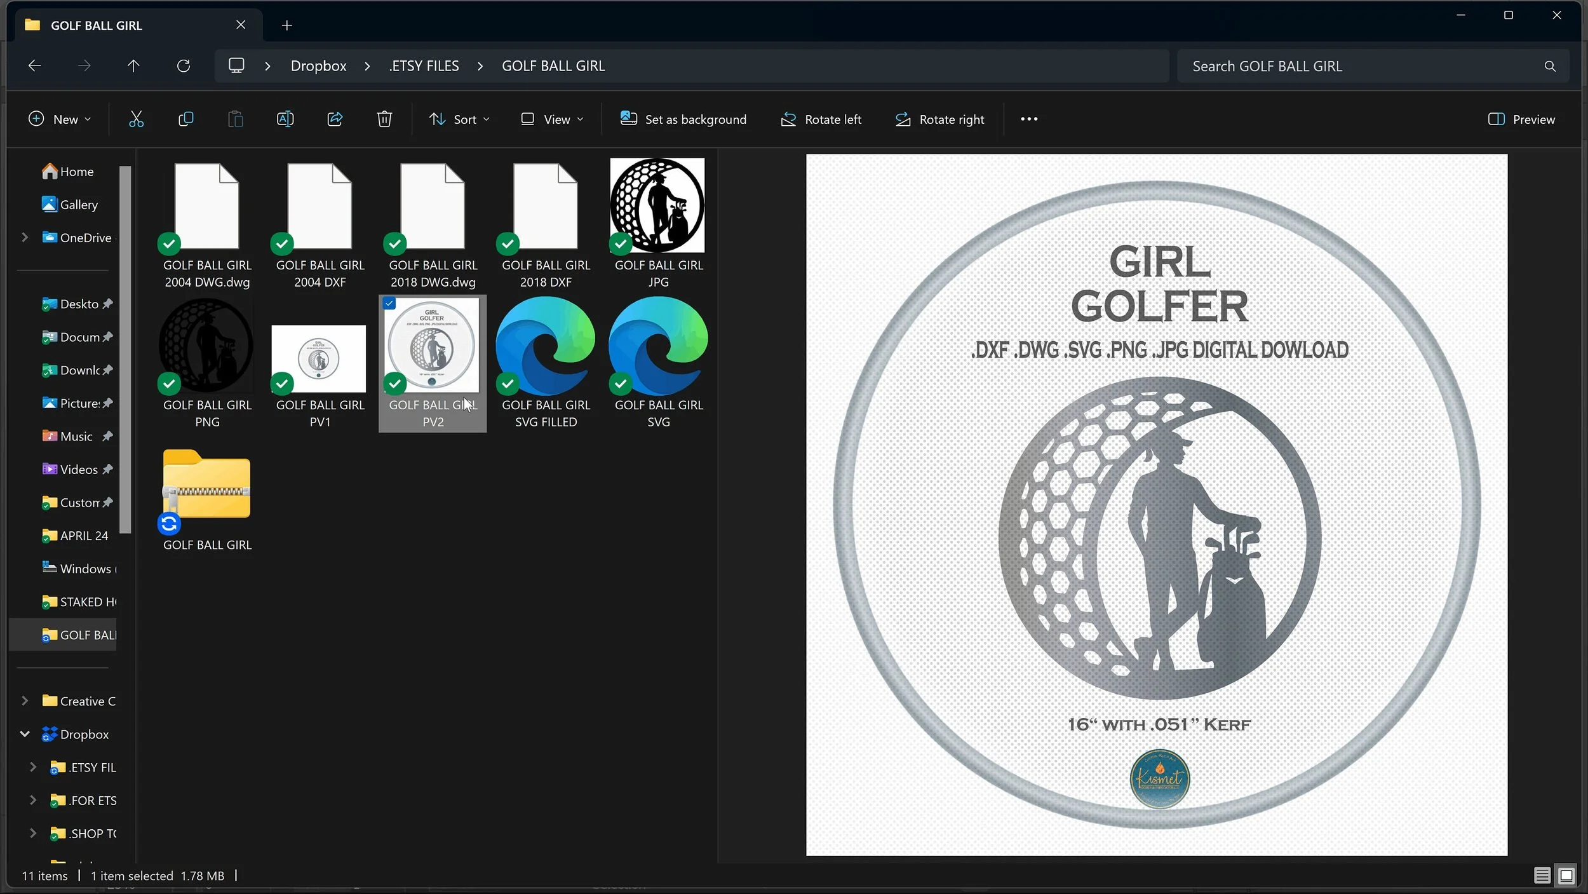Go up one folder level arrow
Viewport: 1588px width, 894px height.
point(133,65)
